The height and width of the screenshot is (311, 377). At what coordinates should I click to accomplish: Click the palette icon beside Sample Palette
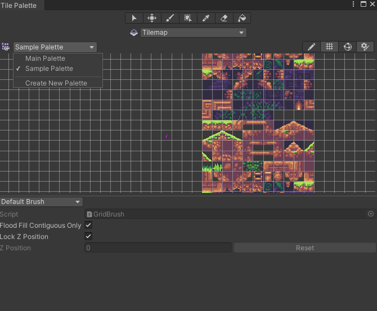6,47
